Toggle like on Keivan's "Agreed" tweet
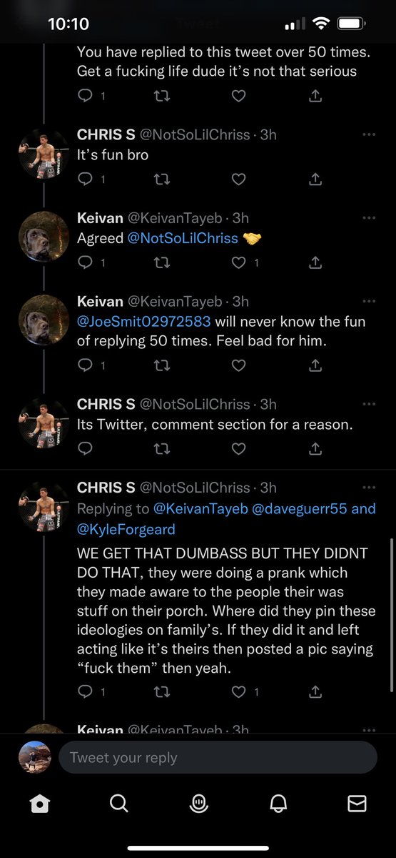396x858 pixels. [239, 262]
